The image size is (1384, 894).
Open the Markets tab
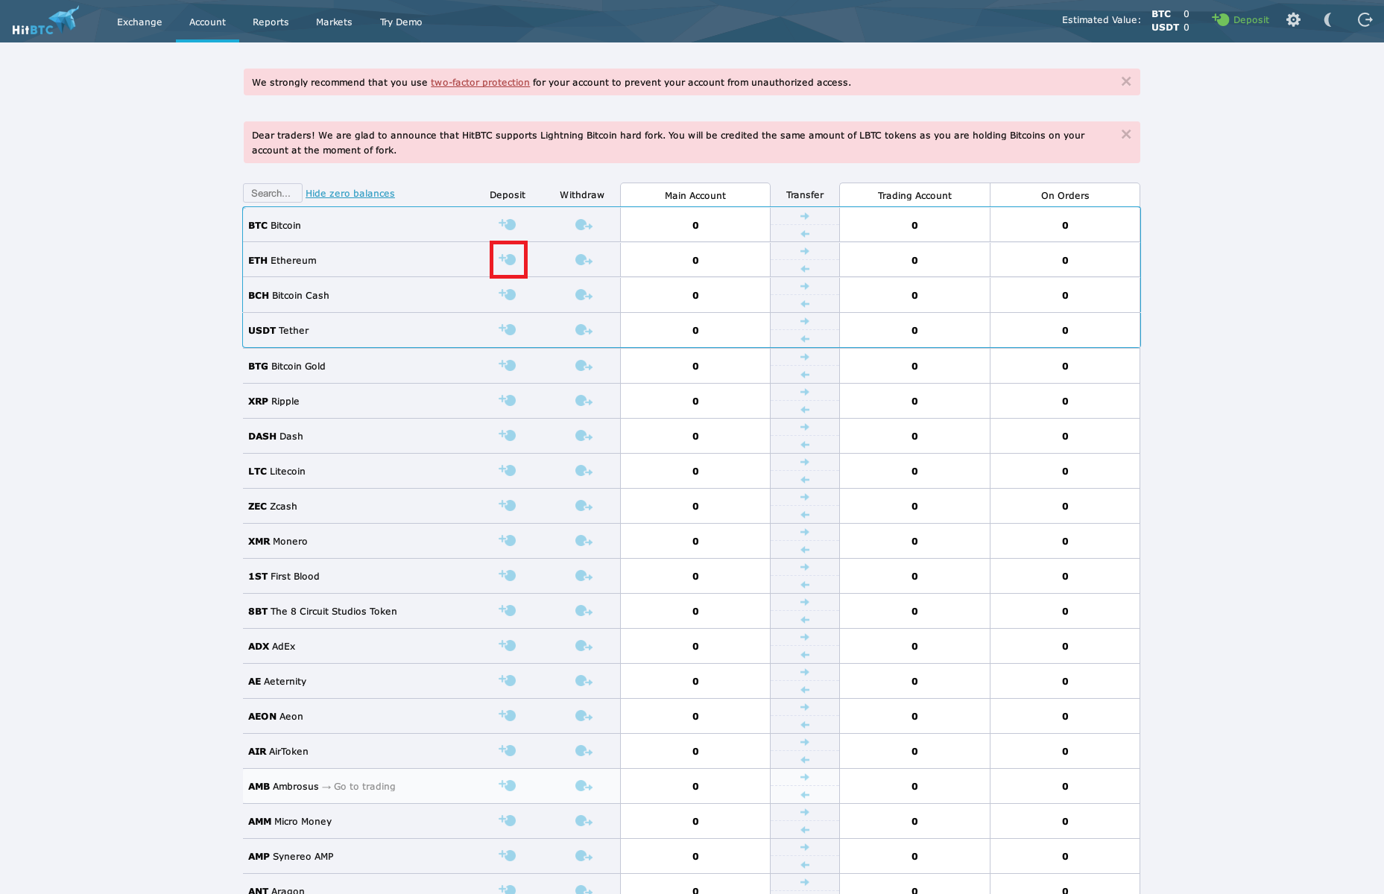pos(334,22)
